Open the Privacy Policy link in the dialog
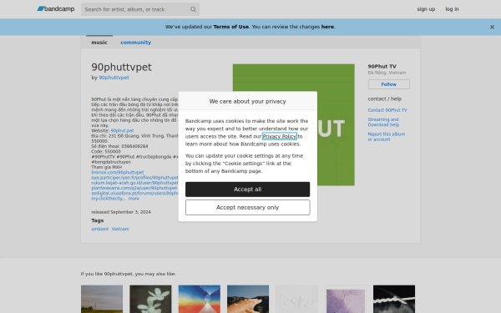 tap(280, 136)
